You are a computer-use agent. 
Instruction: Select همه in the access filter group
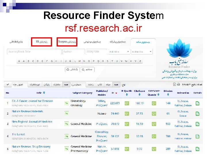pos(66,84)
